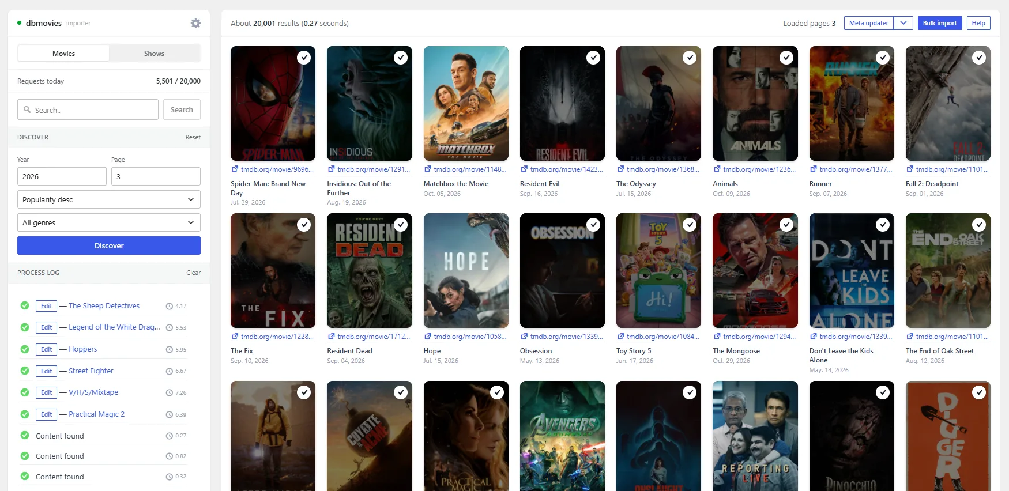The image size is (1009, 491).
Task: Click the Meta updater button
Action: coord(869,23)
